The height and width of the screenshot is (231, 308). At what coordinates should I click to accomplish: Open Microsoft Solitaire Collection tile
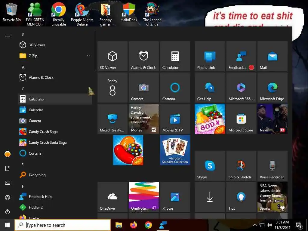point(175,150)
